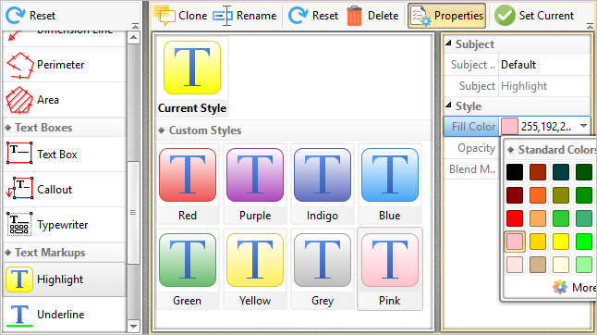Viewport: 597px width, 335px height.
Task: Rename the selected style
Action: pos(245,16)
